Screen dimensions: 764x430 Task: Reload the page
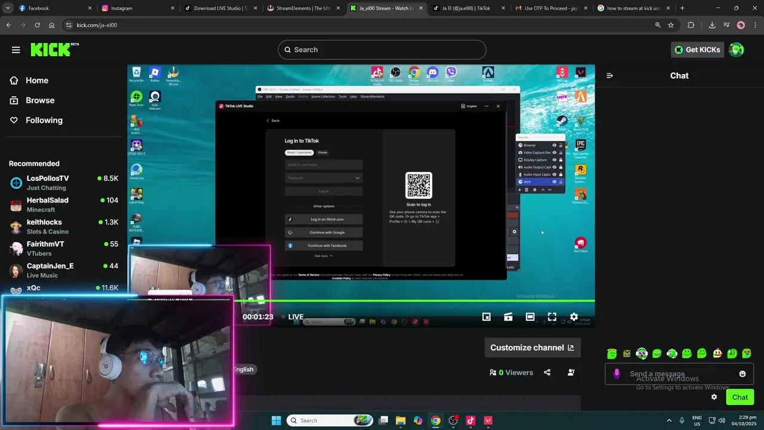pos(37,25)
